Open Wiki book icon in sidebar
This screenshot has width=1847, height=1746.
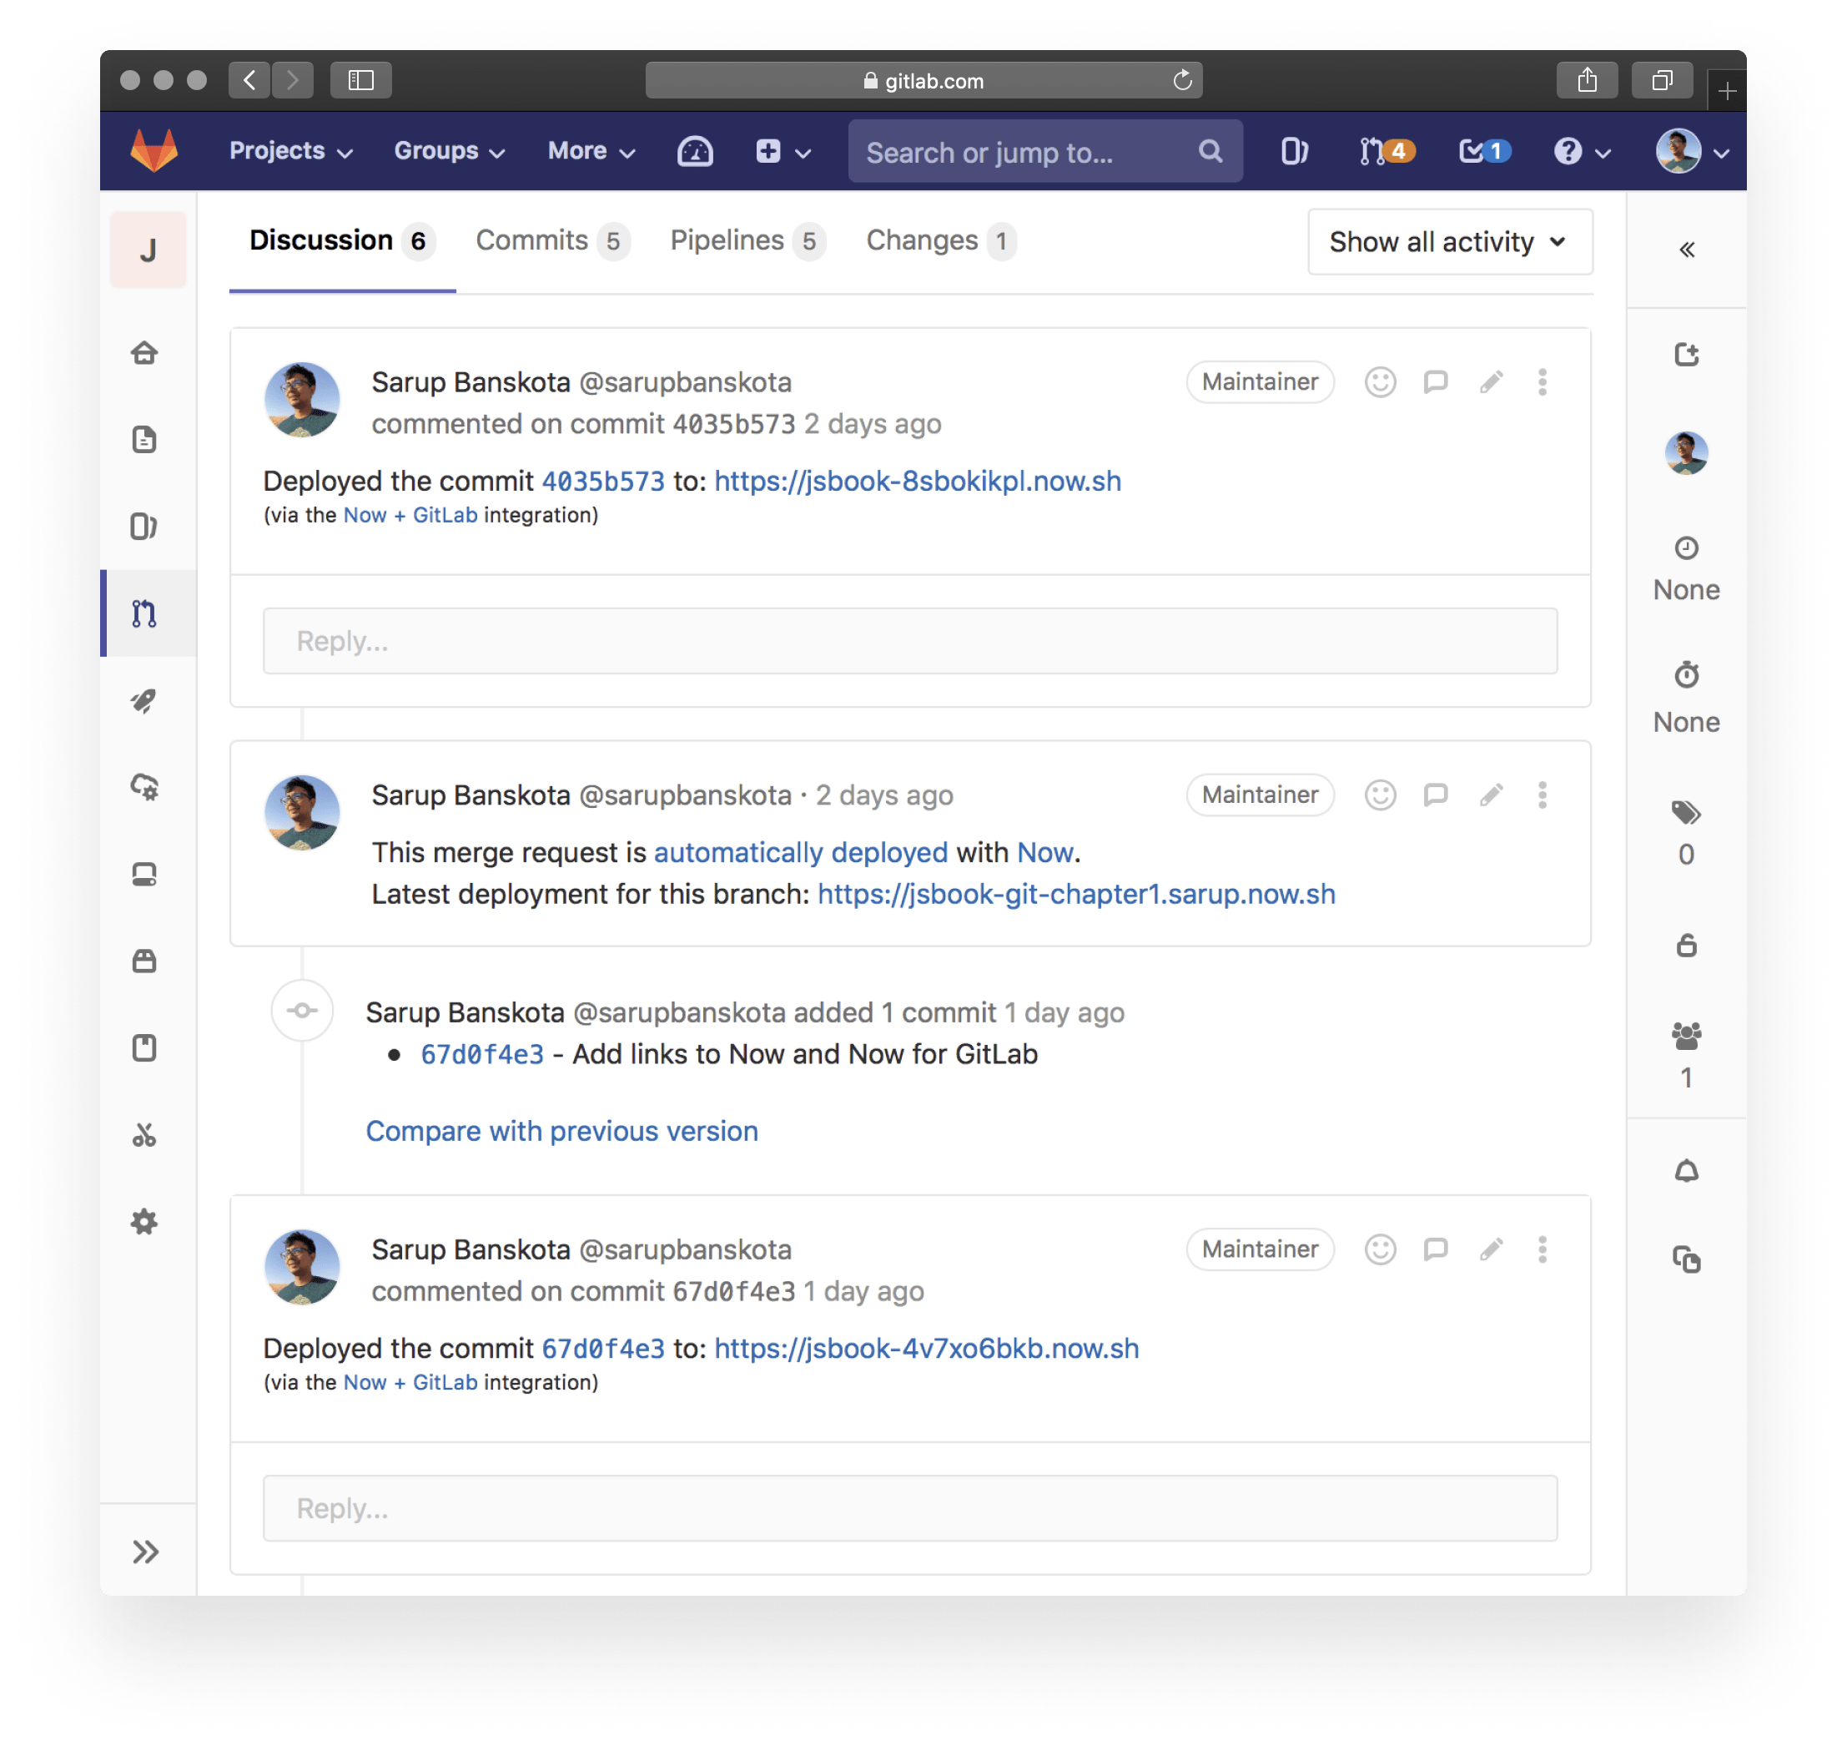[144, 1048]
